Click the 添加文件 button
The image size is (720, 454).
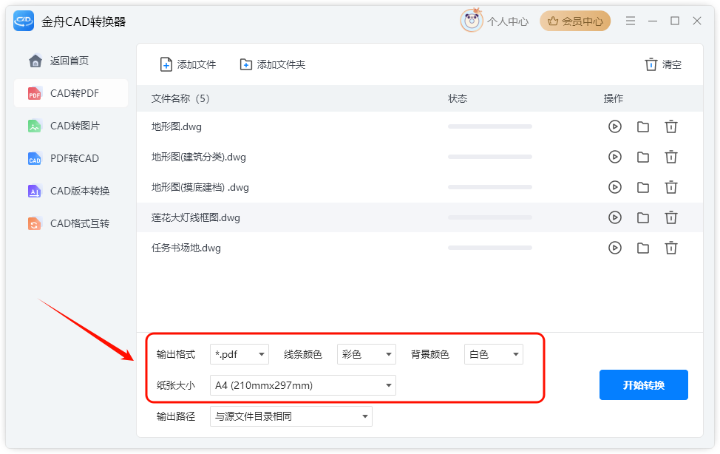point(188,64)
